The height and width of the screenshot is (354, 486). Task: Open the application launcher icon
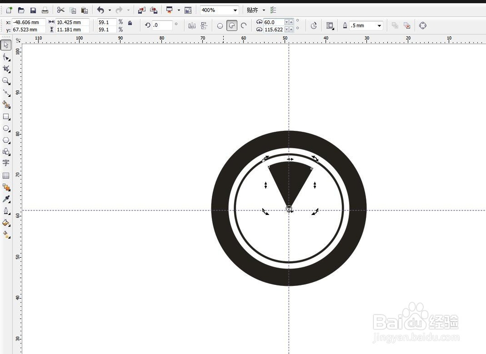(x=169, y=10)
